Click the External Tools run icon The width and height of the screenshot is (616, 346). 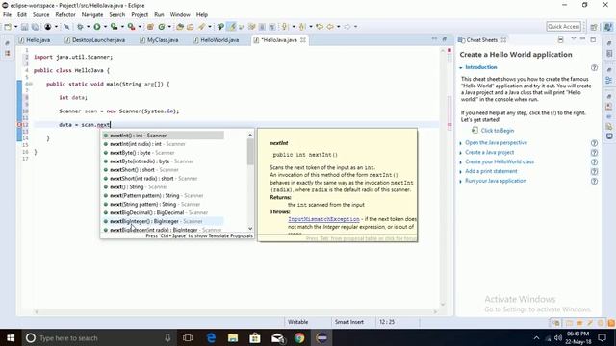click(132, 27)
